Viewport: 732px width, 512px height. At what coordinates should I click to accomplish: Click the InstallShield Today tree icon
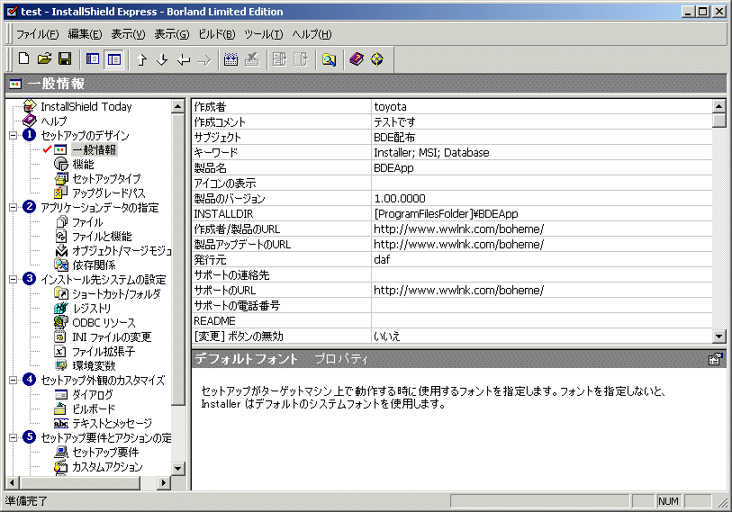[30, 106]
